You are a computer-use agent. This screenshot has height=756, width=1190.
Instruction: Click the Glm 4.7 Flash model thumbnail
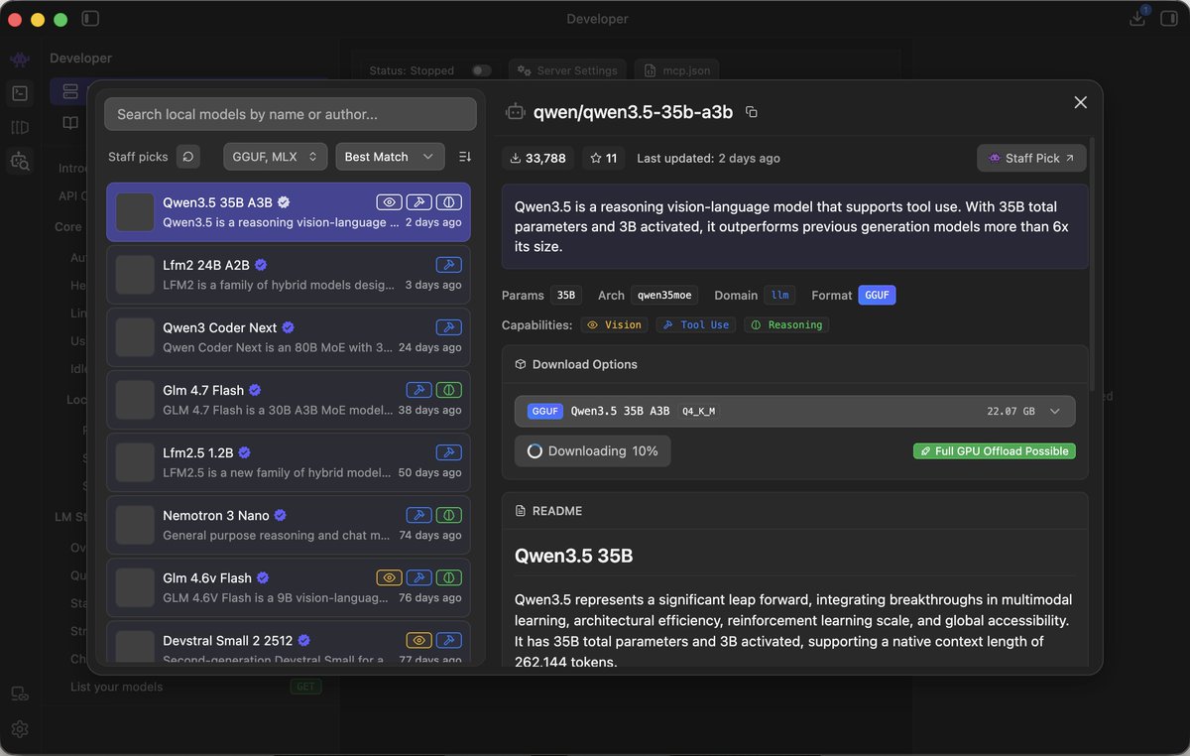(x=135, y=400)
